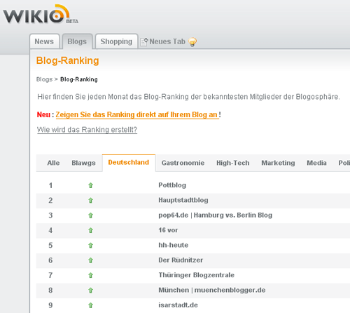Image resolution: width=350 pixels, height=313 pixels.
Task: Click rank number 5 in the table
Action: click(50, 246)
